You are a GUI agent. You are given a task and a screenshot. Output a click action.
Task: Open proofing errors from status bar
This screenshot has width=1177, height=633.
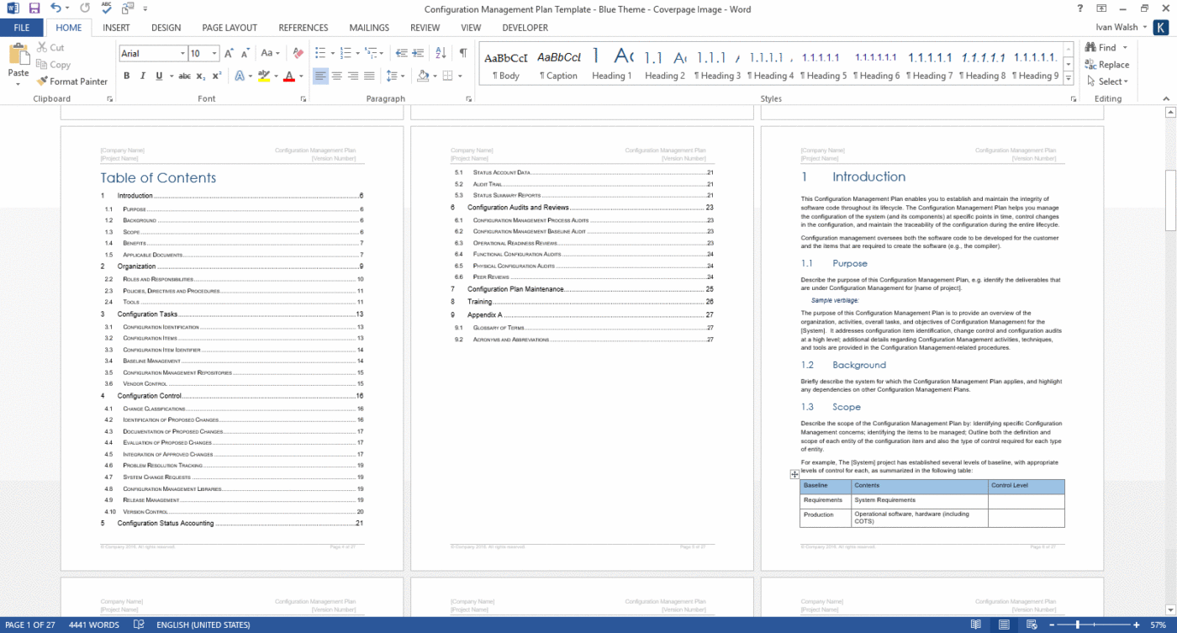click(137, 625)
